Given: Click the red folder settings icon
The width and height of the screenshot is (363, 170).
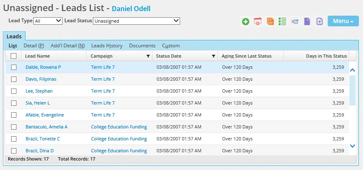Looking at the screenshot, I should pyautogui.click(x=258, y=21).
